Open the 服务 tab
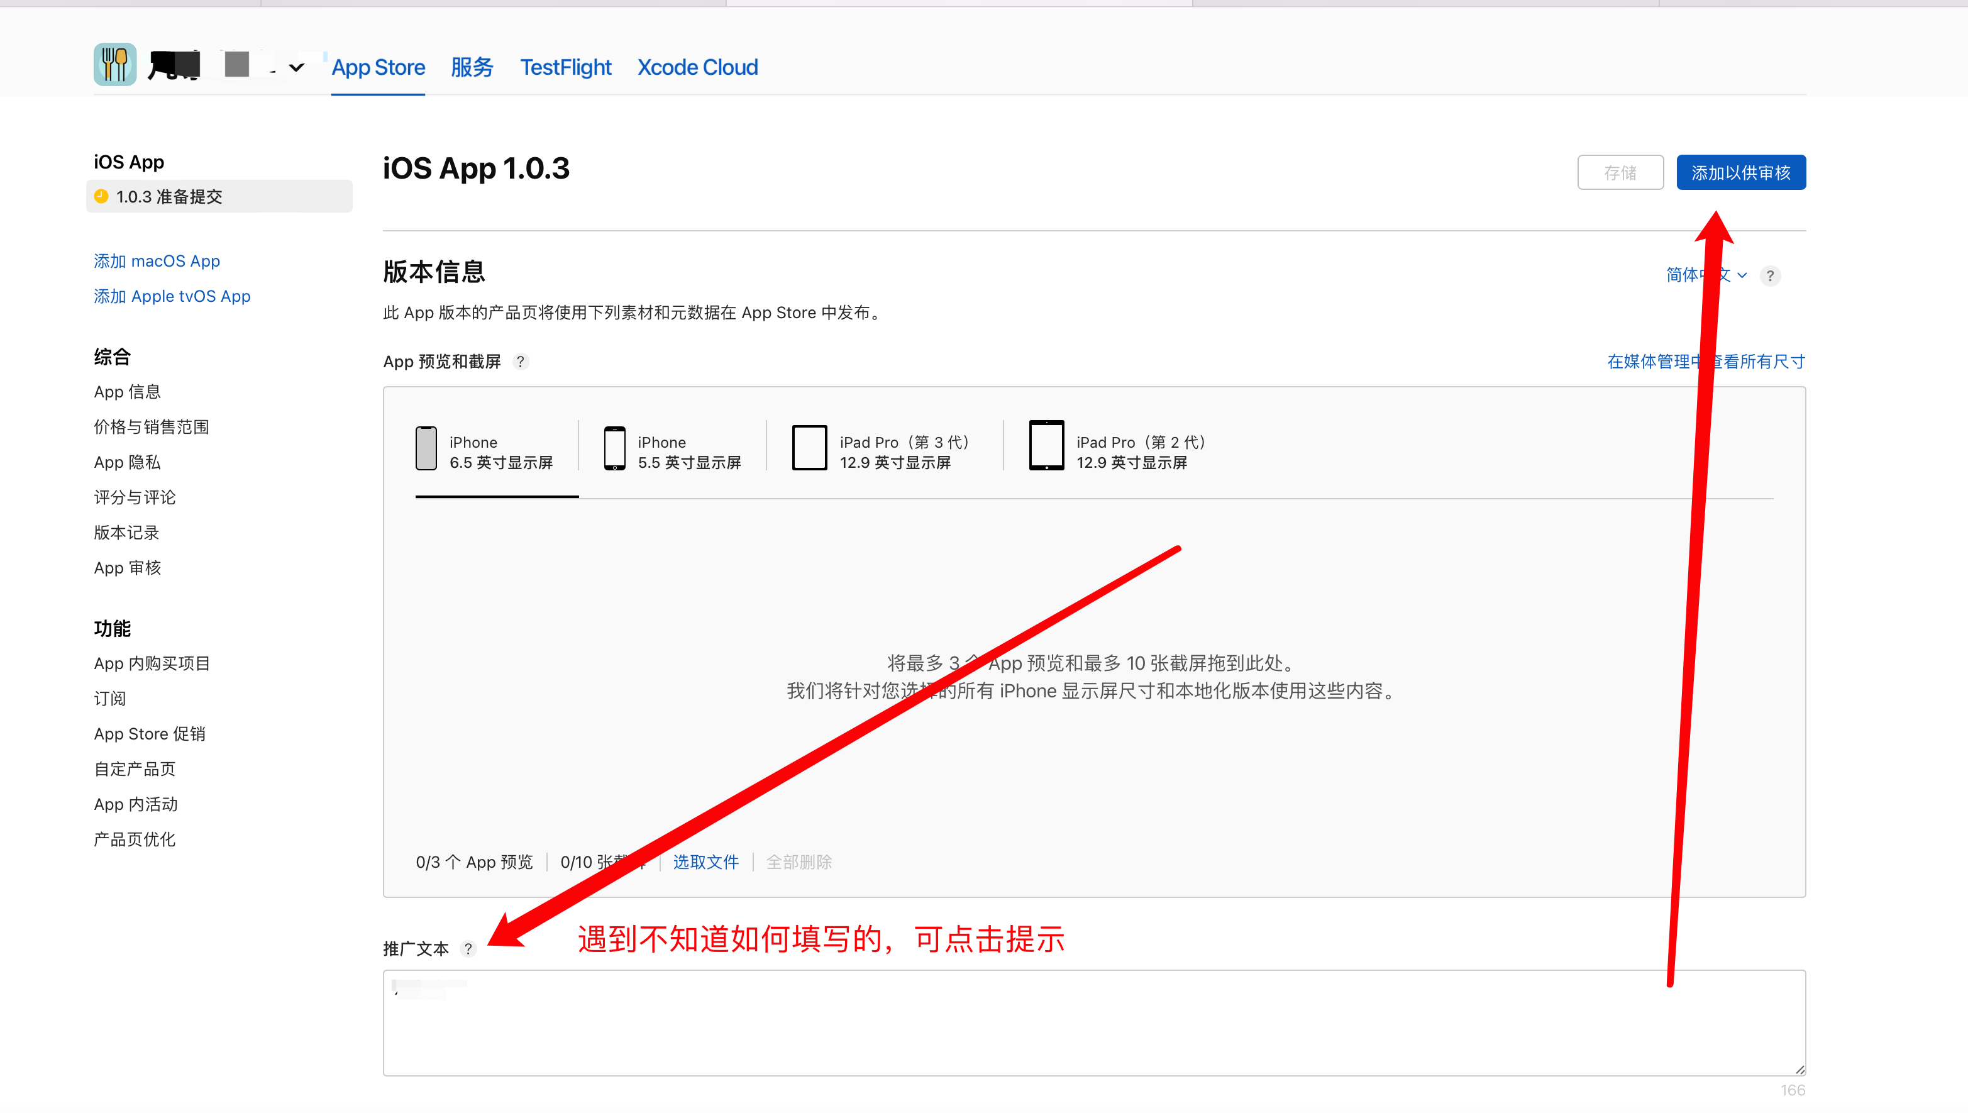Viewport: 1968px width, 1113px height. tap(472, 68)
